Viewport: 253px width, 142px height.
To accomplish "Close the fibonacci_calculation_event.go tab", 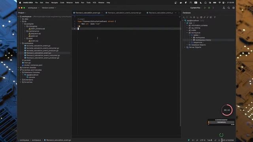I will (x=102, y=13).
